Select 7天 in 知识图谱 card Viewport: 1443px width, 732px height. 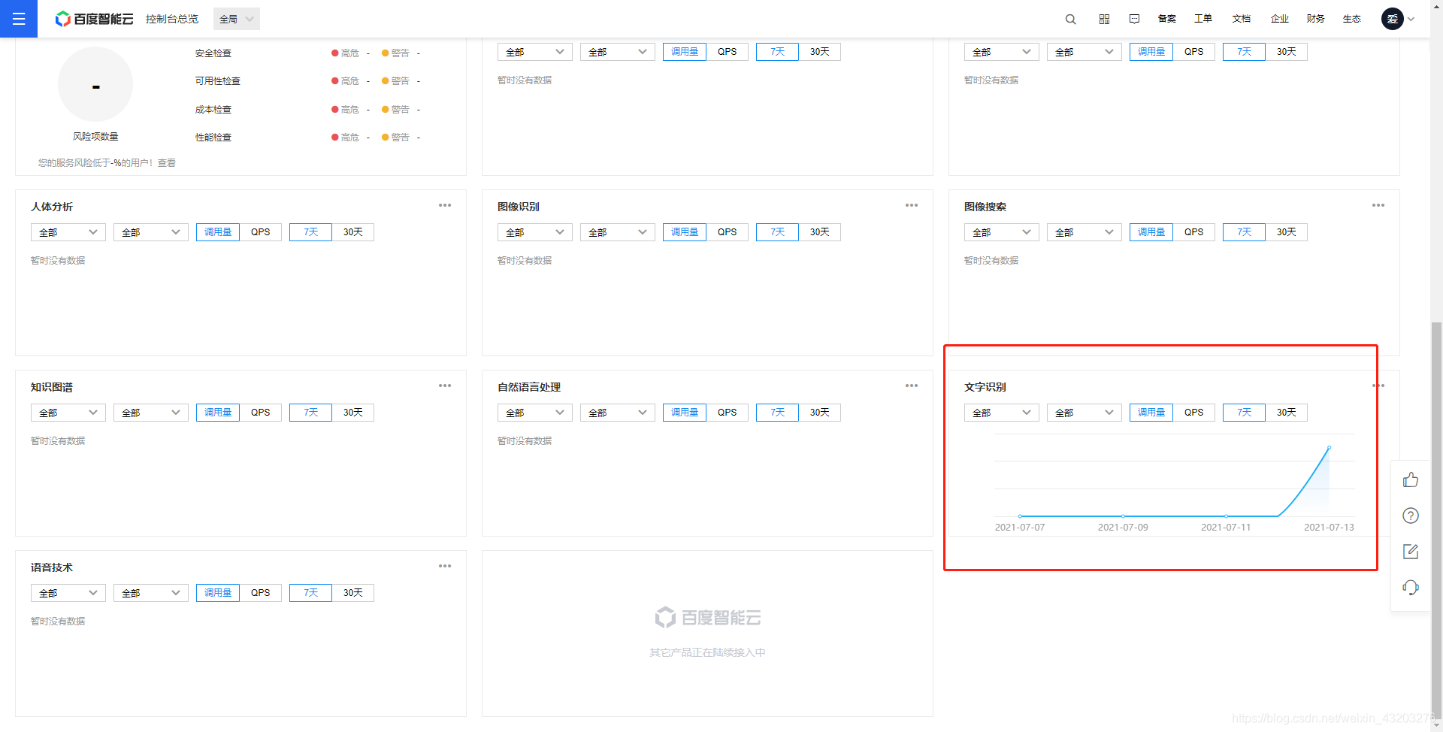(311, 413)
